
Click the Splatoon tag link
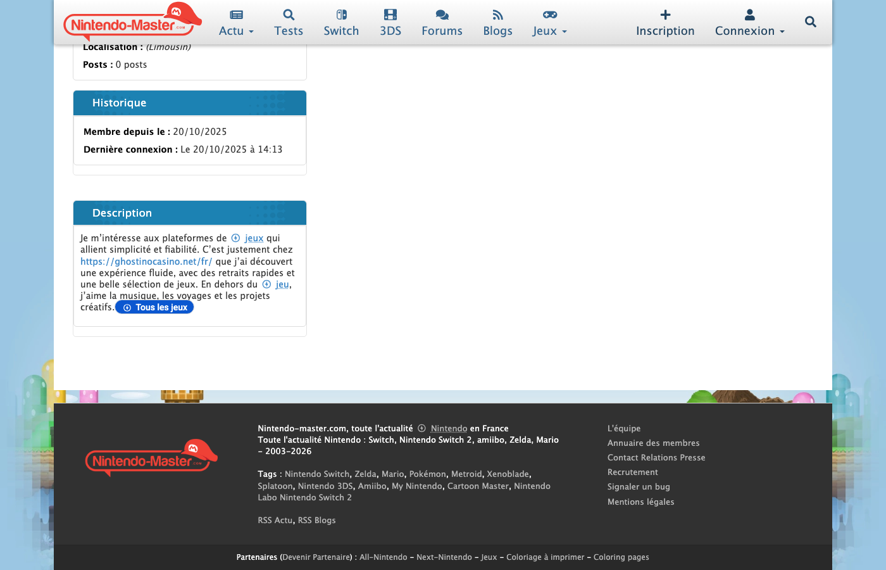[275, 486]
